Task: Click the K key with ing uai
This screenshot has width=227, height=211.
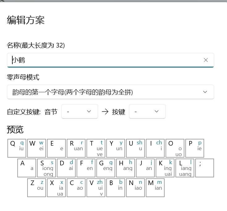Action: click(165, 168)
